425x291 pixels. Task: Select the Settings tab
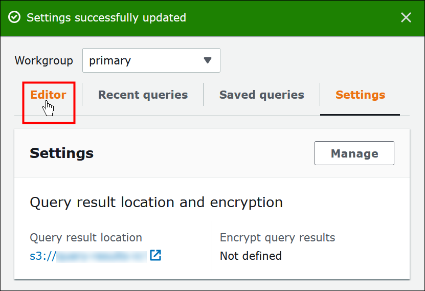pyautogui.click(x=360, y=95)
